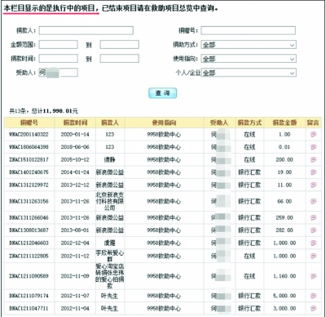The height and width of the screenshot is (317, 326).
Task: Focus the 捐款人 input field
Action: click(x=86, y=30)
